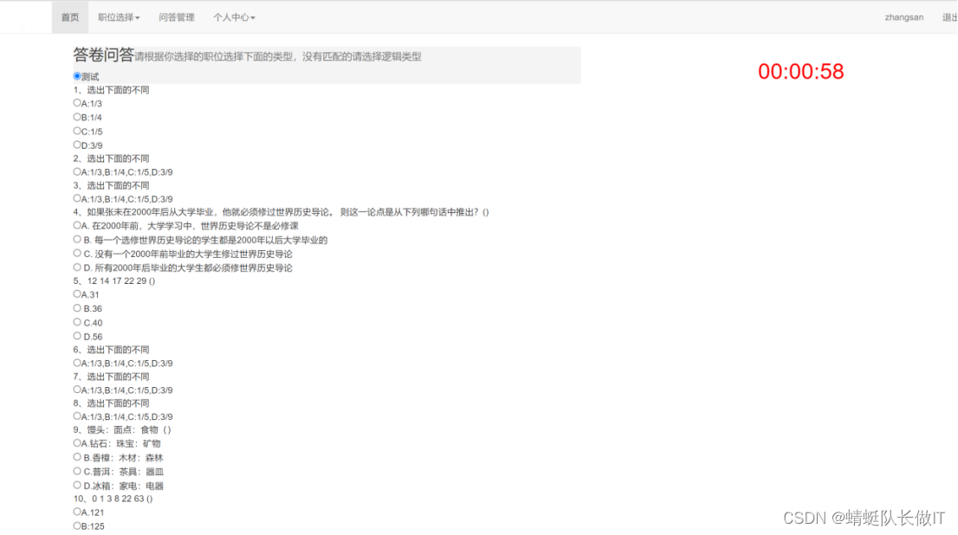
Task: Open the 个人中心 dropdown menu
Action: coord(234,16)
